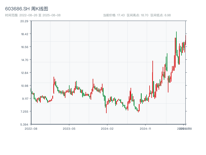Click the x-axis label 2022-08

[x=31, y=129]
